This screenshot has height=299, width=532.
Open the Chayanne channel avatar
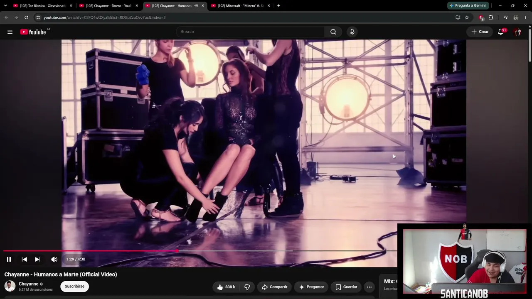10,286
